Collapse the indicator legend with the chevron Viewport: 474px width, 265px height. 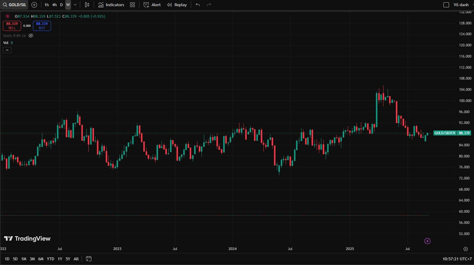[7, 50]
